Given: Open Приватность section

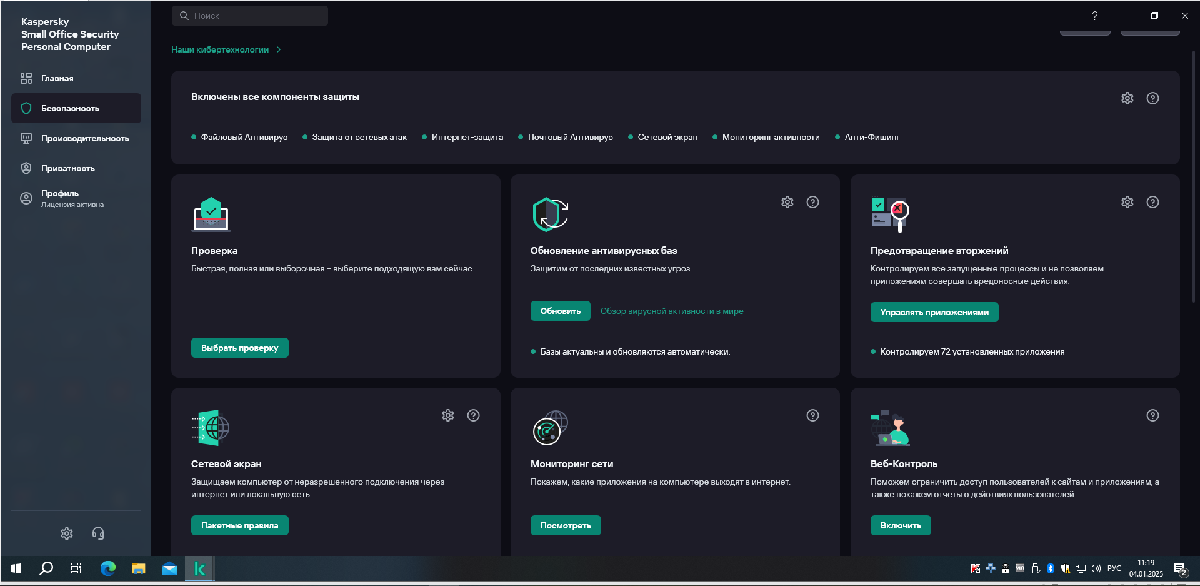Looking at the screenshot, I should [x=76, y=168].
